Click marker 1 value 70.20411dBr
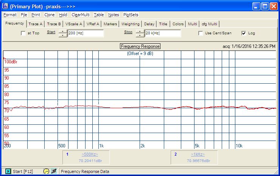Screen dimensions: 280x176 (90, 161)
